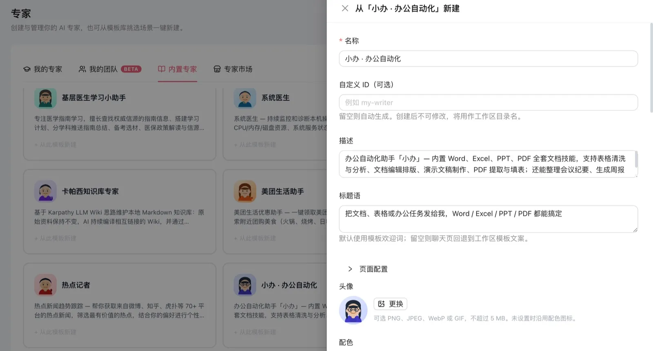This screenshot has height=351, width=653.
Task: Click the 系统医生 avatar icon
Action: 245,98
